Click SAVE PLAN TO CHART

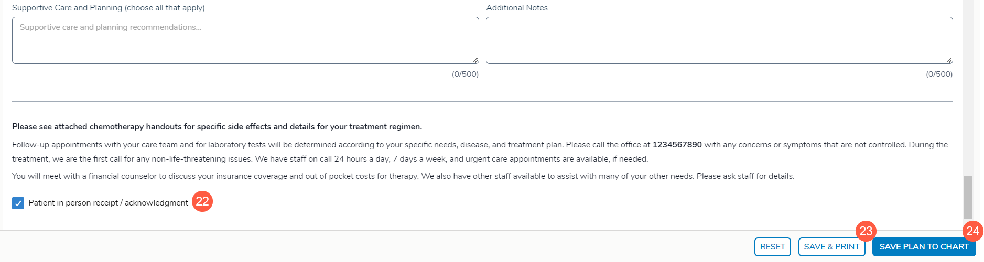click(x=923, y=247)
